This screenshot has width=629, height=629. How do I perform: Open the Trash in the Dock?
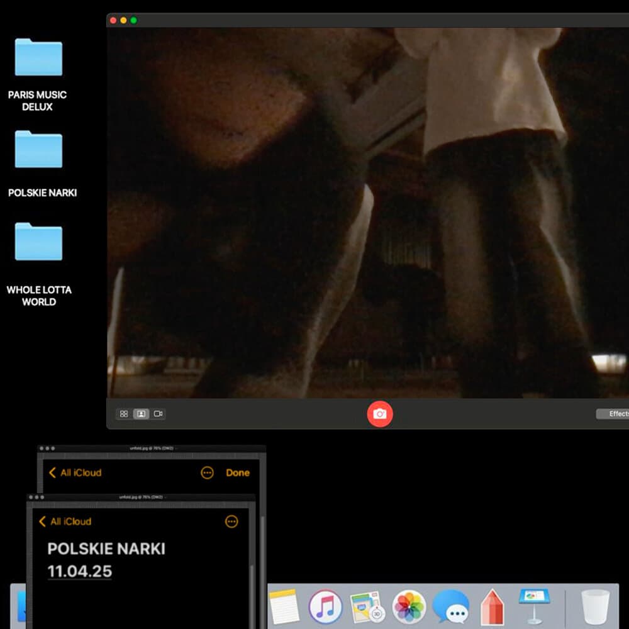point(594,606)
